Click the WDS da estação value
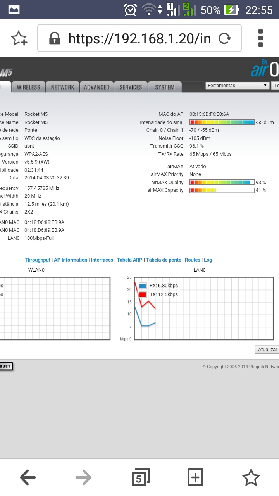279x496 pixels. tap(42, 138)
